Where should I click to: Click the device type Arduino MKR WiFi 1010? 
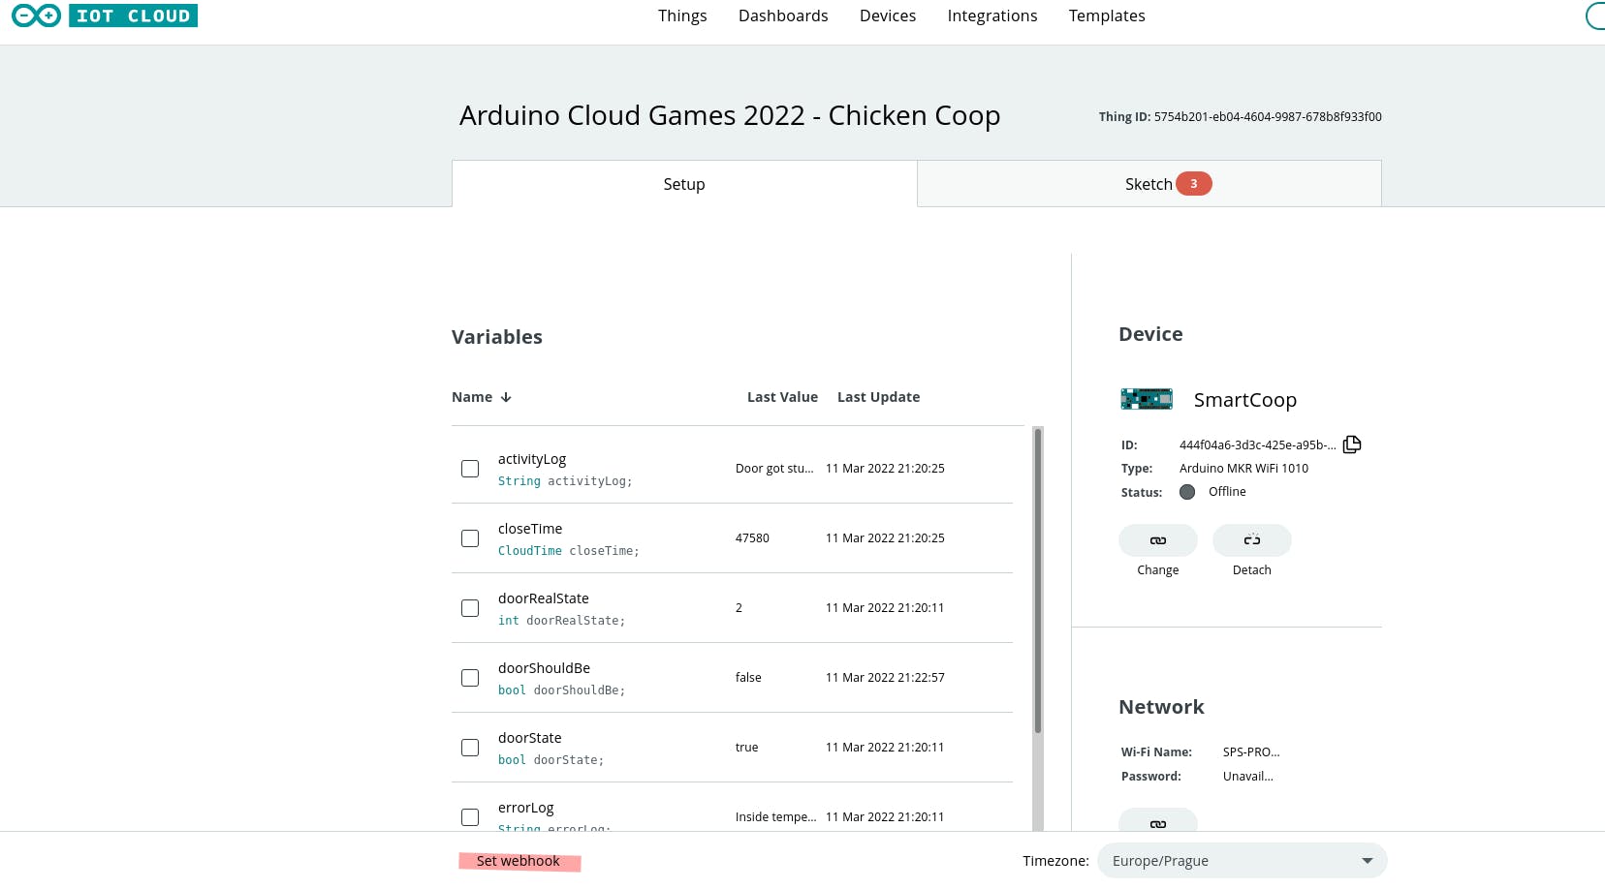[x=1243, y=469]
